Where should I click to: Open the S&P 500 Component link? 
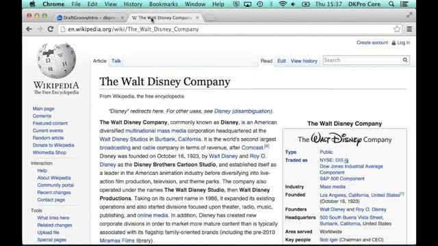point(342,178)
